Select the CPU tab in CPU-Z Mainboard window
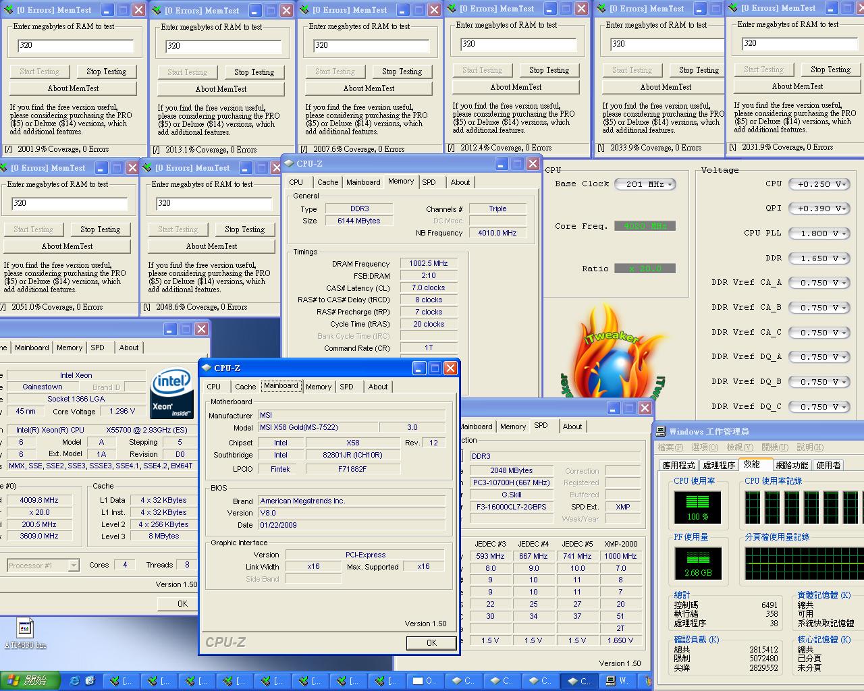This screenshot has height=691, width=864. tap(214, 387)
